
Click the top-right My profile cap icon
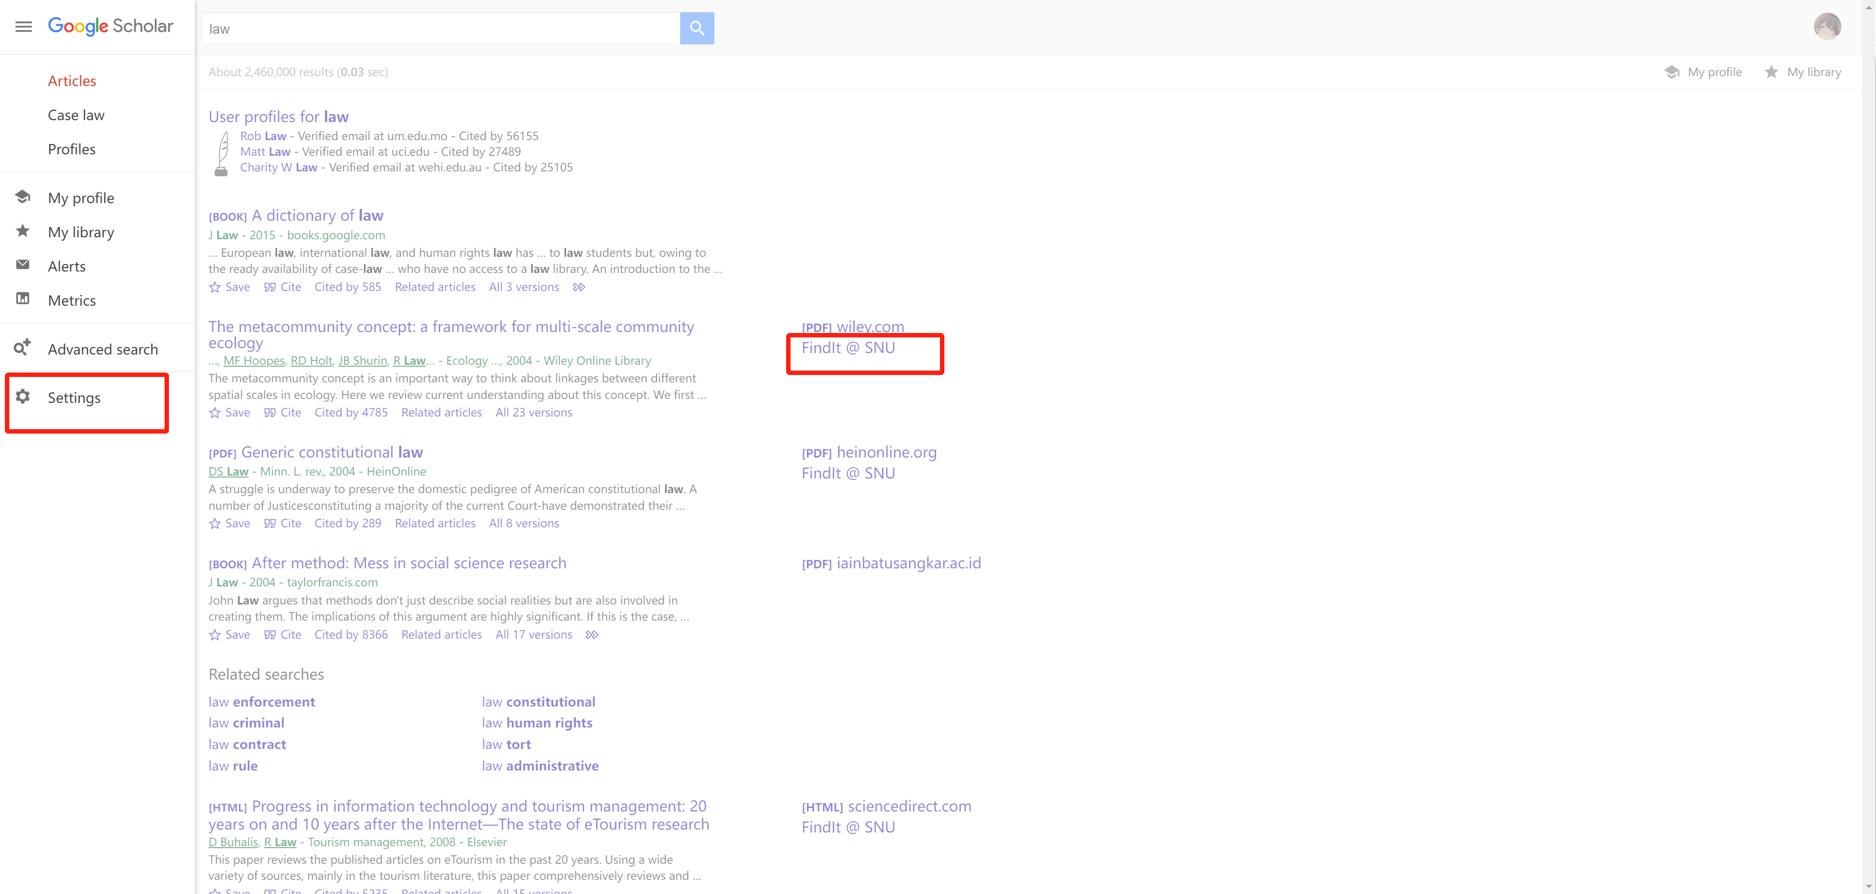pyautogui.click(x=1672, y=72)
